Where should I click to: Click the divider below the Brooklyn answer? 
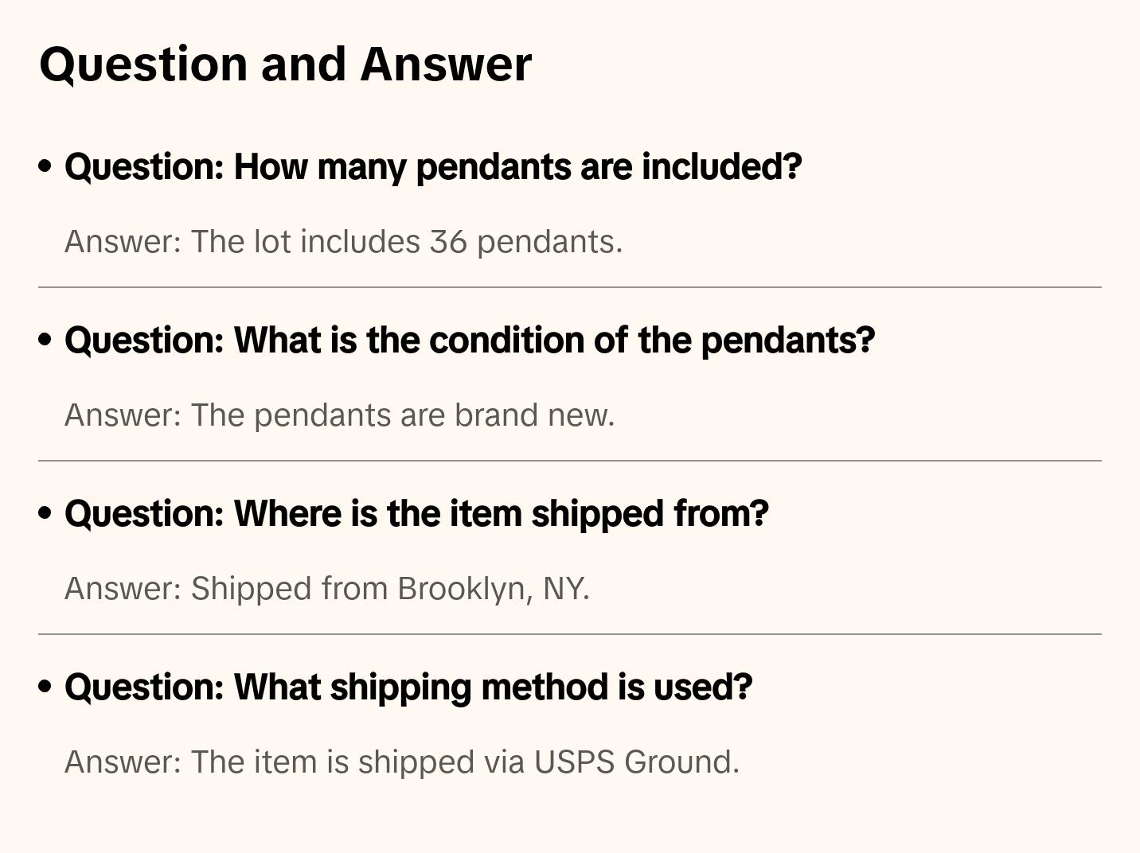570,634
